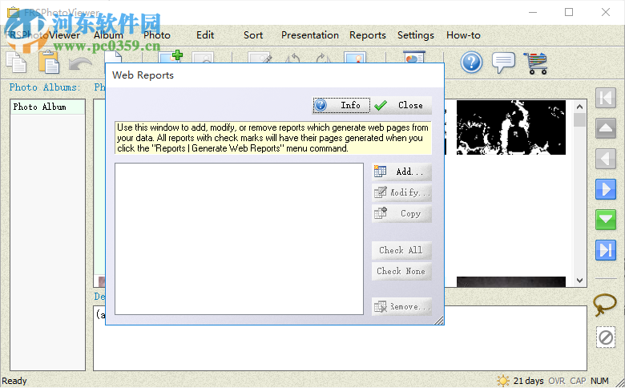The height and width of the screenshot is (388, 625).
Task: Open the Reports menu
Action: tap(368, 35)
